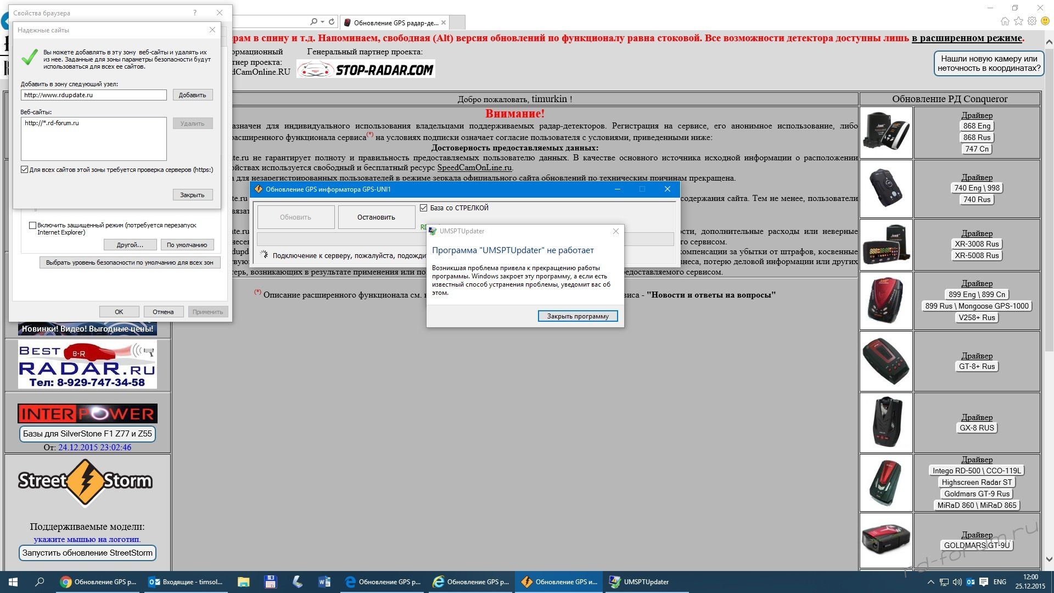Enable the protected mode checkbox
Screen dimensions: 1054x593
point(32,225)
